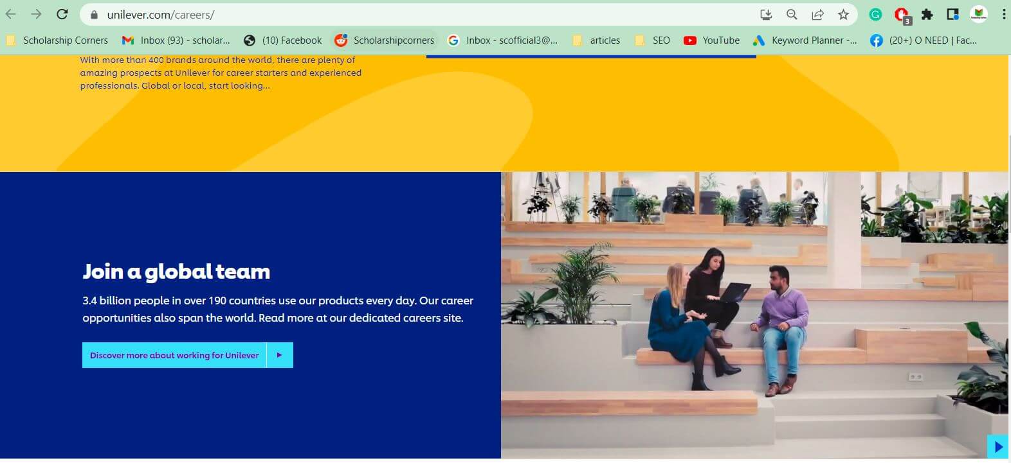Click the office team photo
The width and height of the screenshot is (1011, 463).
[754, 315]
